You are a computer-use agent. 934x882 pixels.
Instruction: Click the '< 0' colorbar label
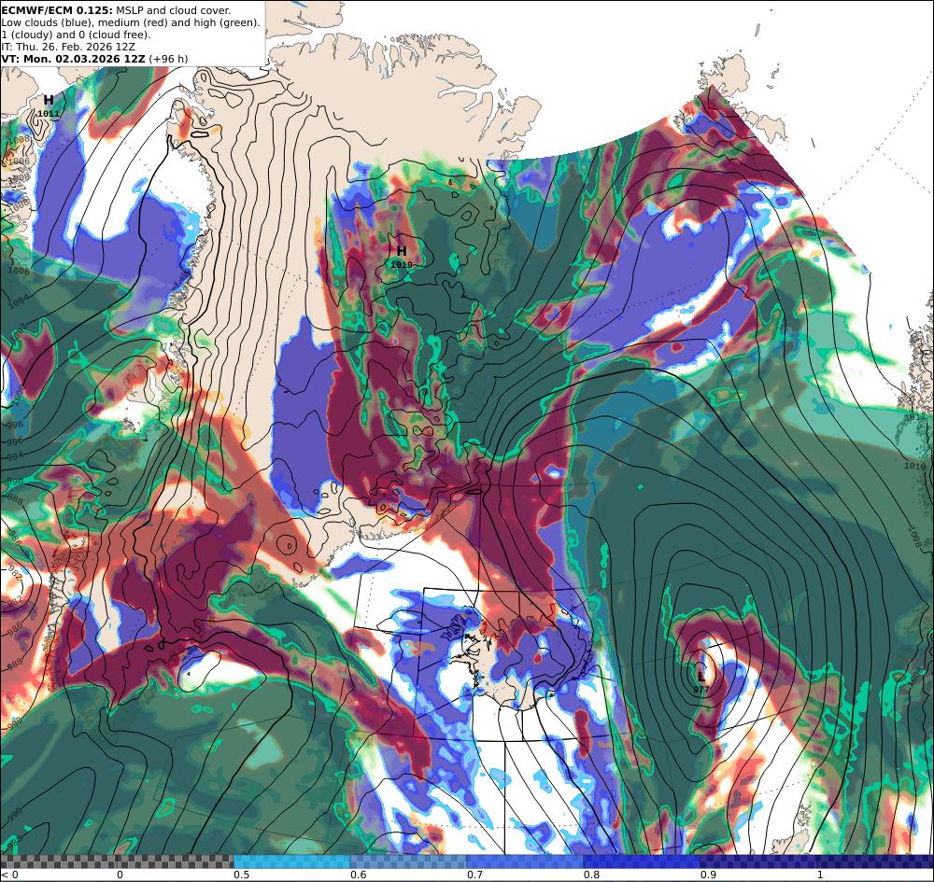[9, 875]
